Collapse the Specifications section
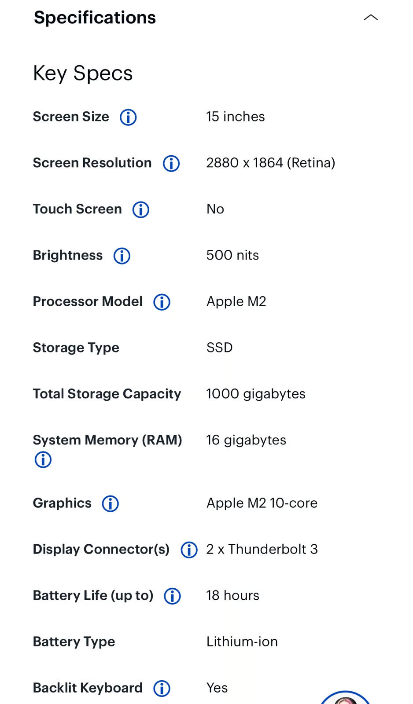413x704 pixels. coord(371,18)
